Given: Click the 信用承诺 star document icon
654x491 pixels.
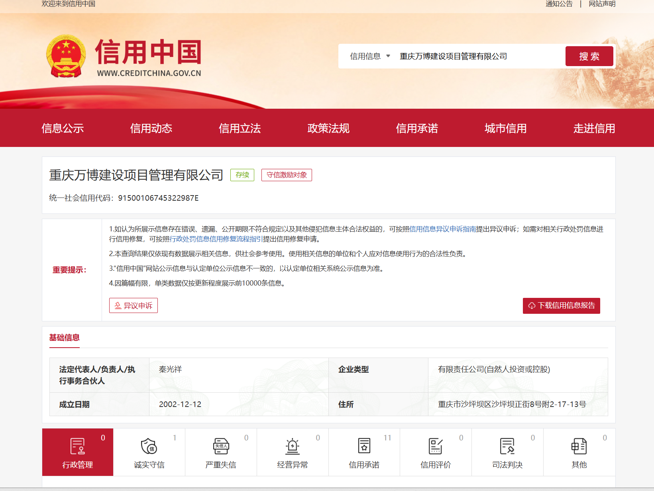Looking at the screenshot, I should click(x=364, y=446).
